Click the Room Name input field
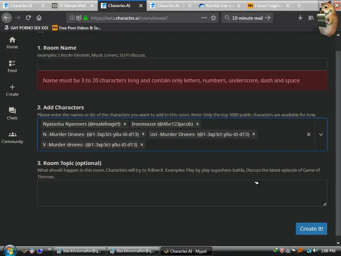This screenshot has height=256, width=341. [182, 64]
